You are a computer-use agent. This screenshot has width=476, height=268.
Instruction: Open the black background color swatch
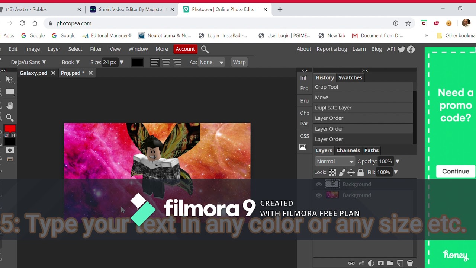click(x=10, y=141)
